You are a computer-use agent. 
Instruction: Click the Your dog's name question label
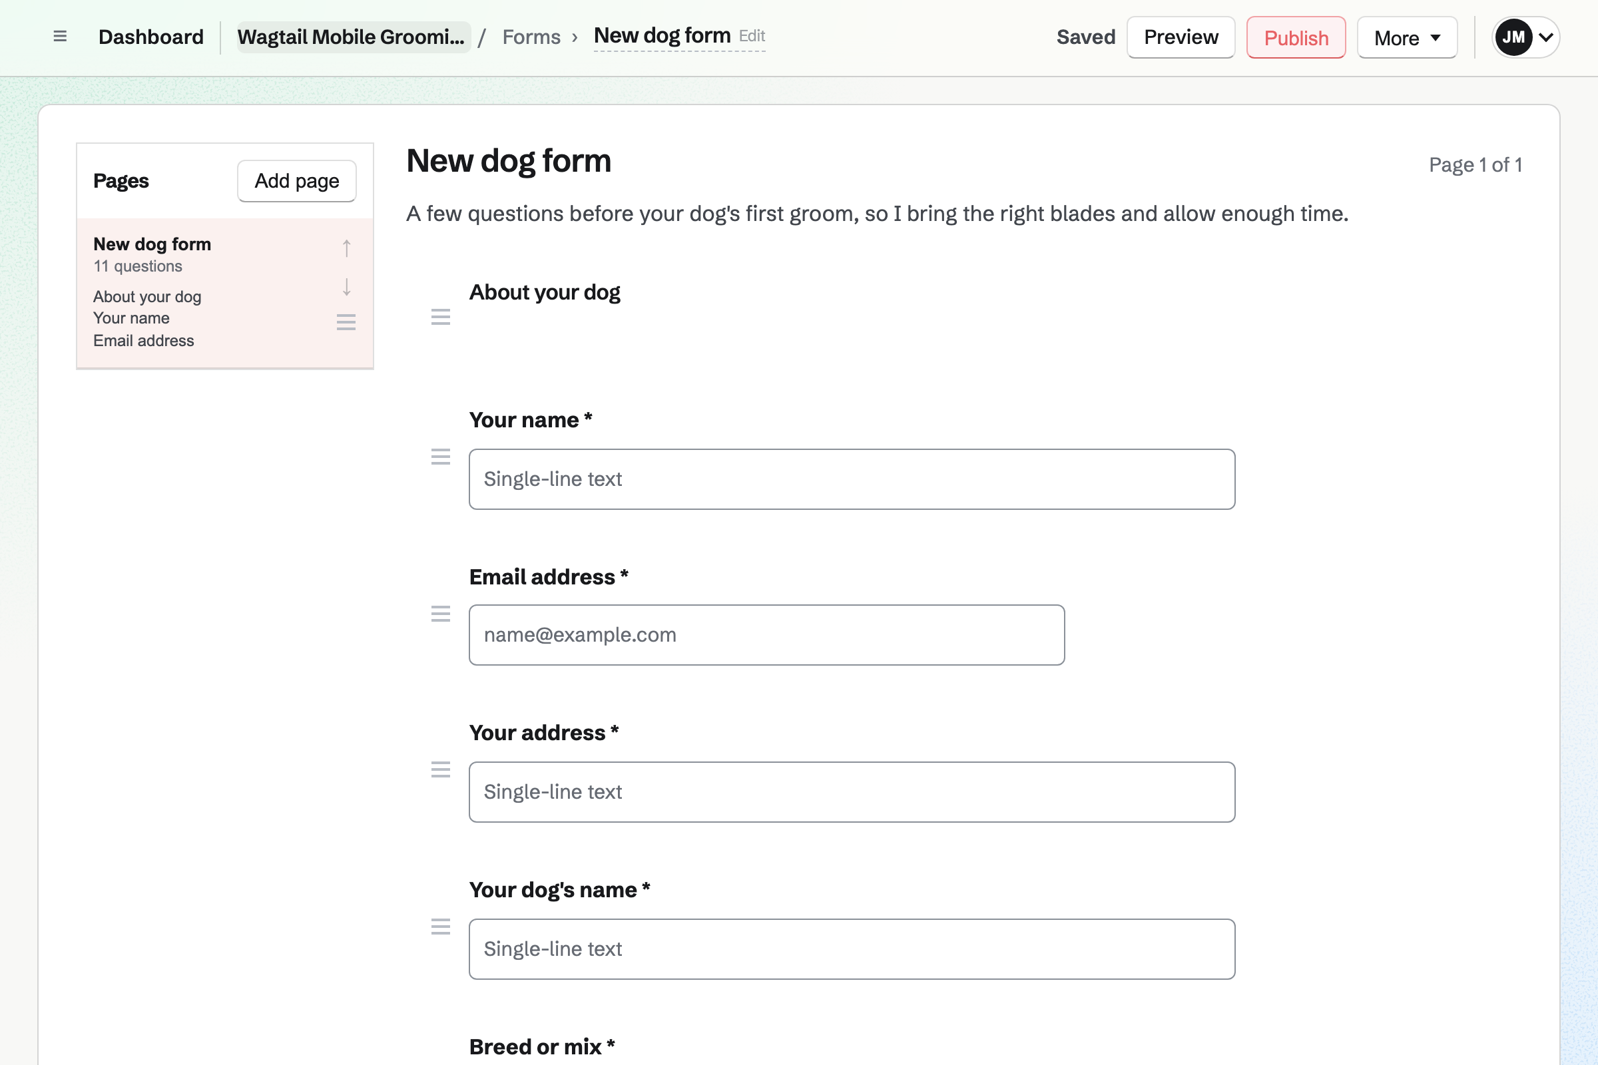tap(560, 890)
